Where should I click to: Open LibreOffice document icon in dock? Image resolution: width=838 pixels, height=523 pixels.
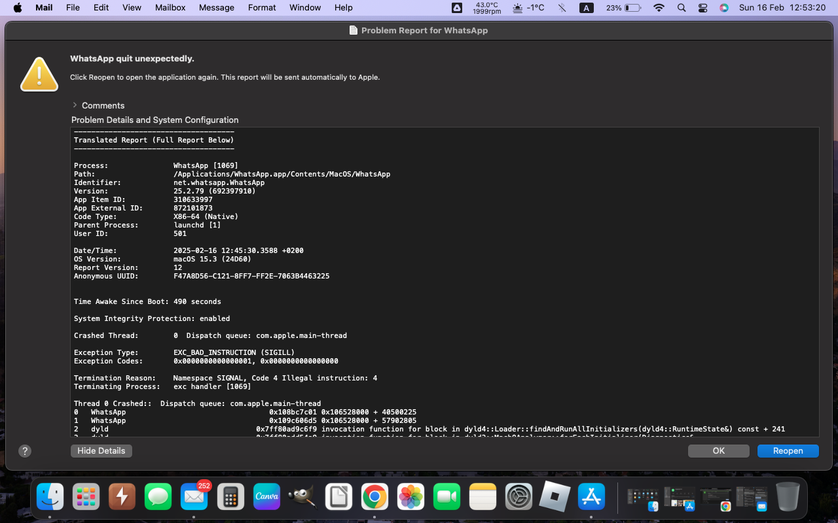[x=338, y=497]
